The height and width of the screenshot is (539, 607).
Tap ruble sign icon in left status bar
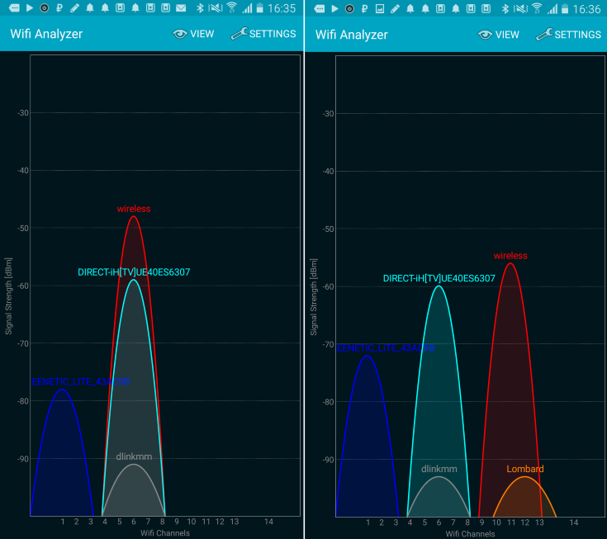(59, 8)
